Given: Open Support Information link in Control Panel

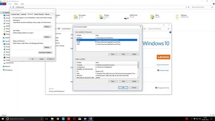Looking at the screenshot, I should (163, 65).
